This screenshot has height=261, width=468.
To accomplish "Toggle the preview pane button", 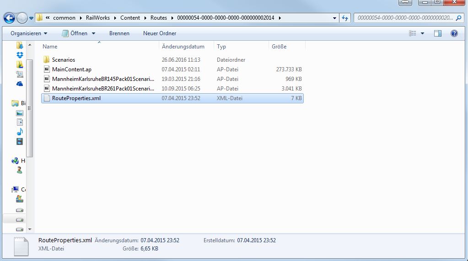I will (438, 33).
